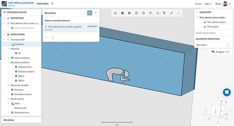Screen dimensions: 234x126
Task: Click the HJC With waterbottle project title
Action: pos(21,3)
